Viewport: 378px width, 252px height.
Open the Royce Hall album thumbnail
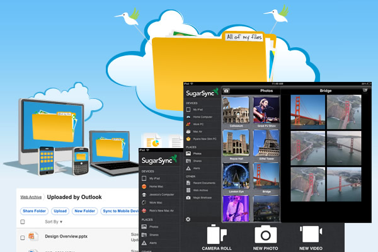[236, 143]
